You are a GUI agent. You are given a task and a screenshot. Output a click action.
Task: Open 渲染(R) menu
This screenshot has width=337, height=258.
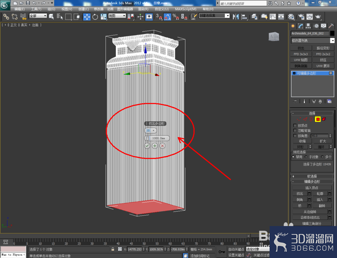point(143,9)
